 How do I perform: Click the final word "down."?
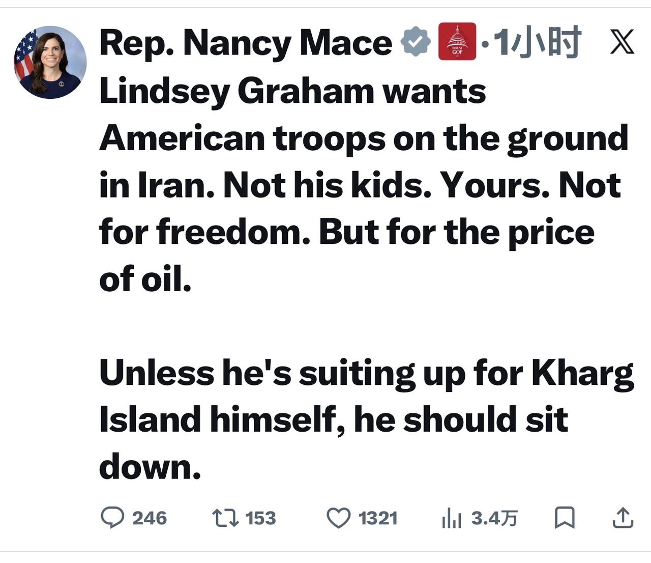click(150, 467)
